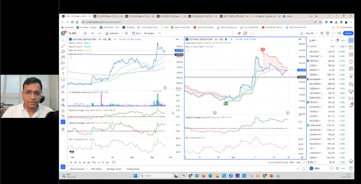Open the go-to-date calendar icon

114,162
